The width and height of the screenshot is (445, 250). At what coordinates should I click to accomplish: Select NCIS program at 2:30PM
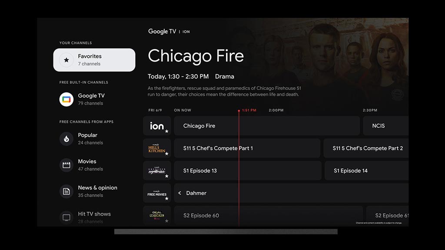pos(386,125)
